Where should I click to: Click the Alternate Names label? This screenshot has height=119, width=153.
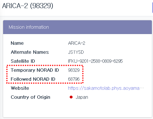click(30, 52)
